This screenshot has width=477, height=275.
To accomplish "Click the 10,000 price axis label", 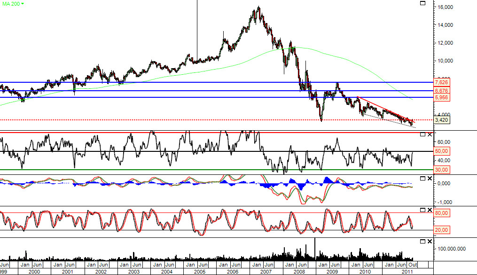I will 446,61.
